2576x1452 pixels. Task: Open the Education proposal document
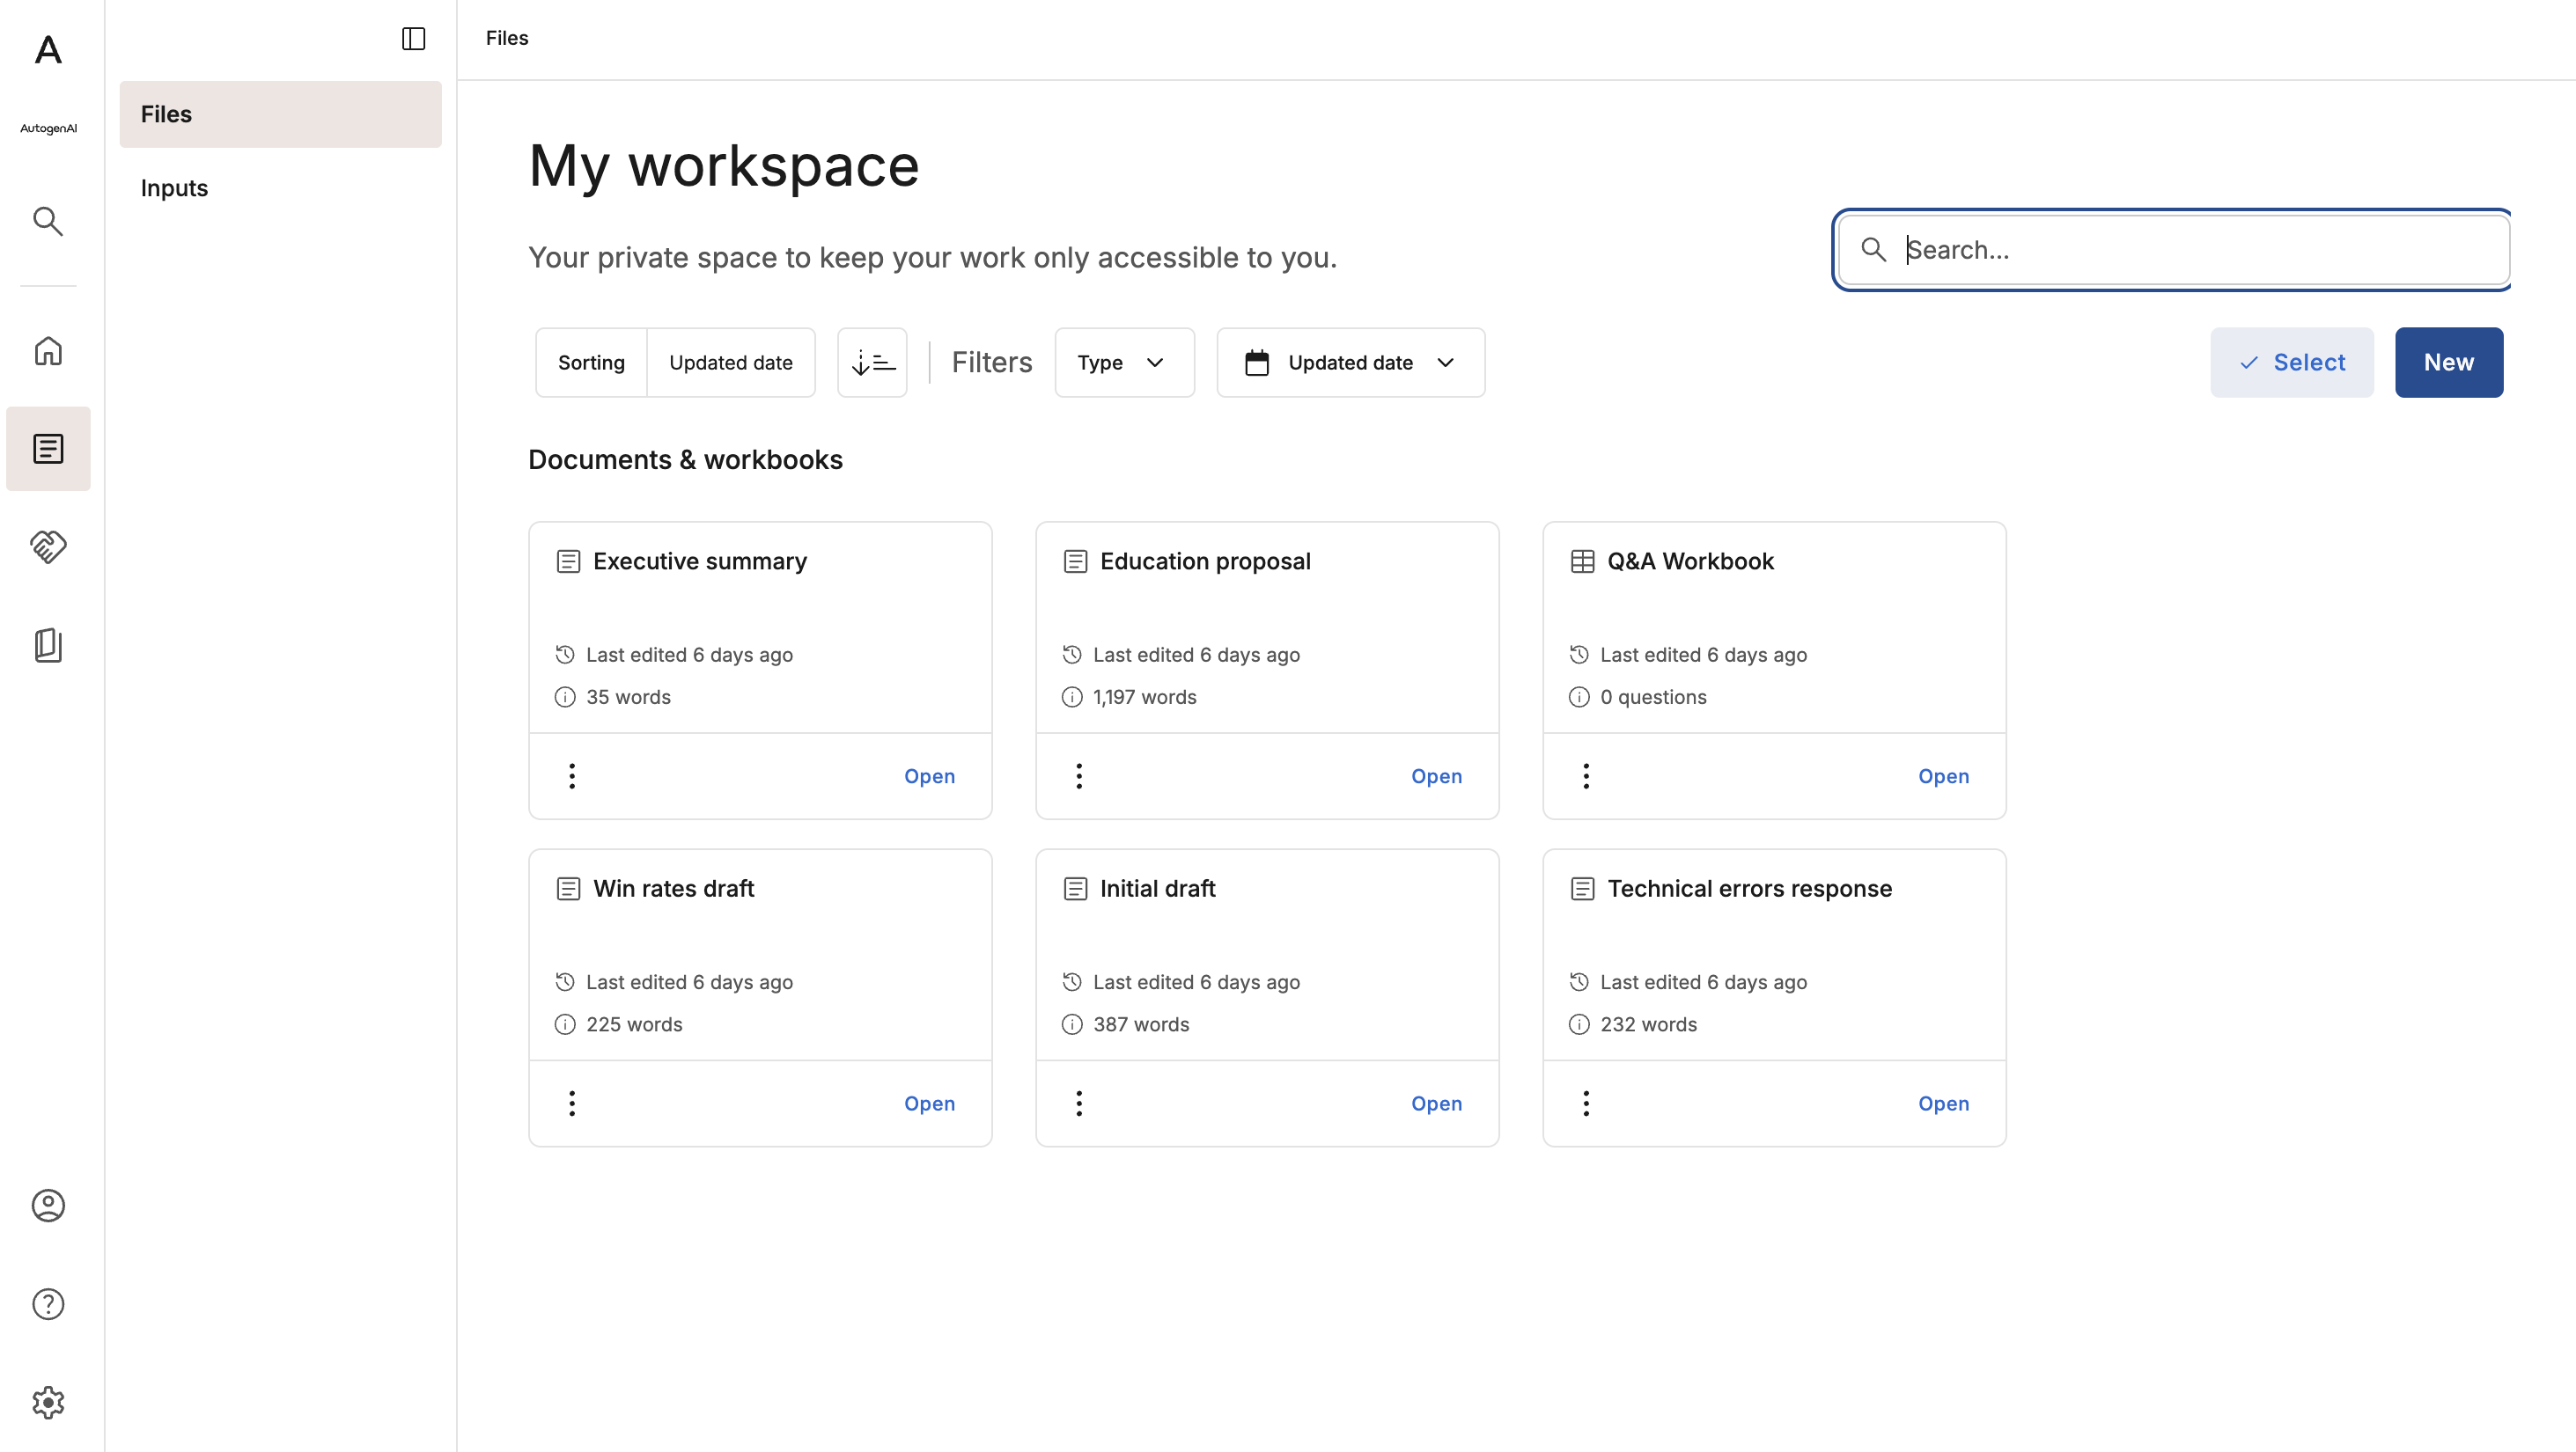[1436, 776]
